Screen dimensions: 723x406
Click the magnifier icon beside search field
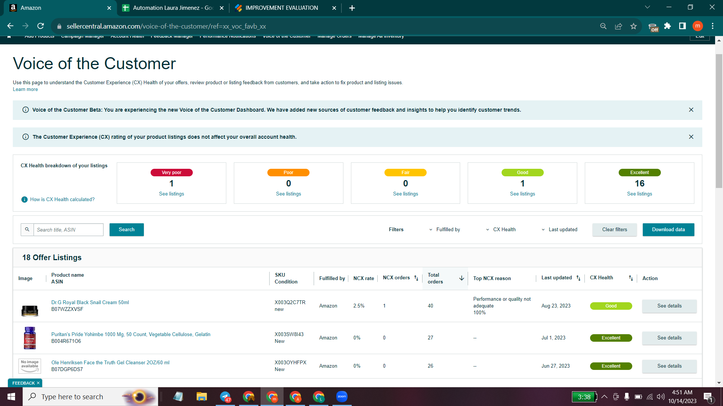pyautogui.click(x=27, y=230)
